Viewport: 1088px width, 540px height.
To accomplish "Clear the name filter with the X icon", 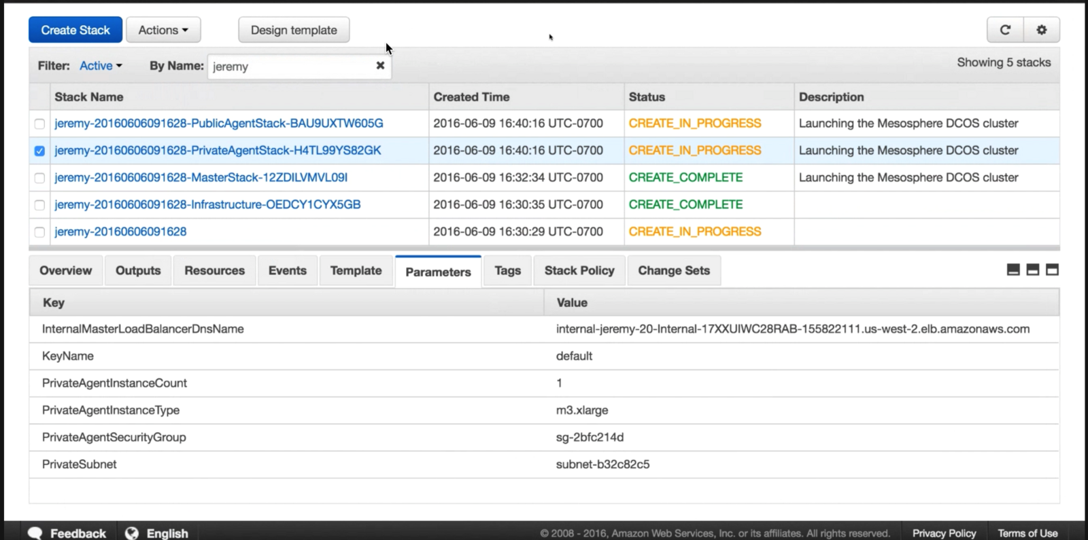I will [380, 65].
